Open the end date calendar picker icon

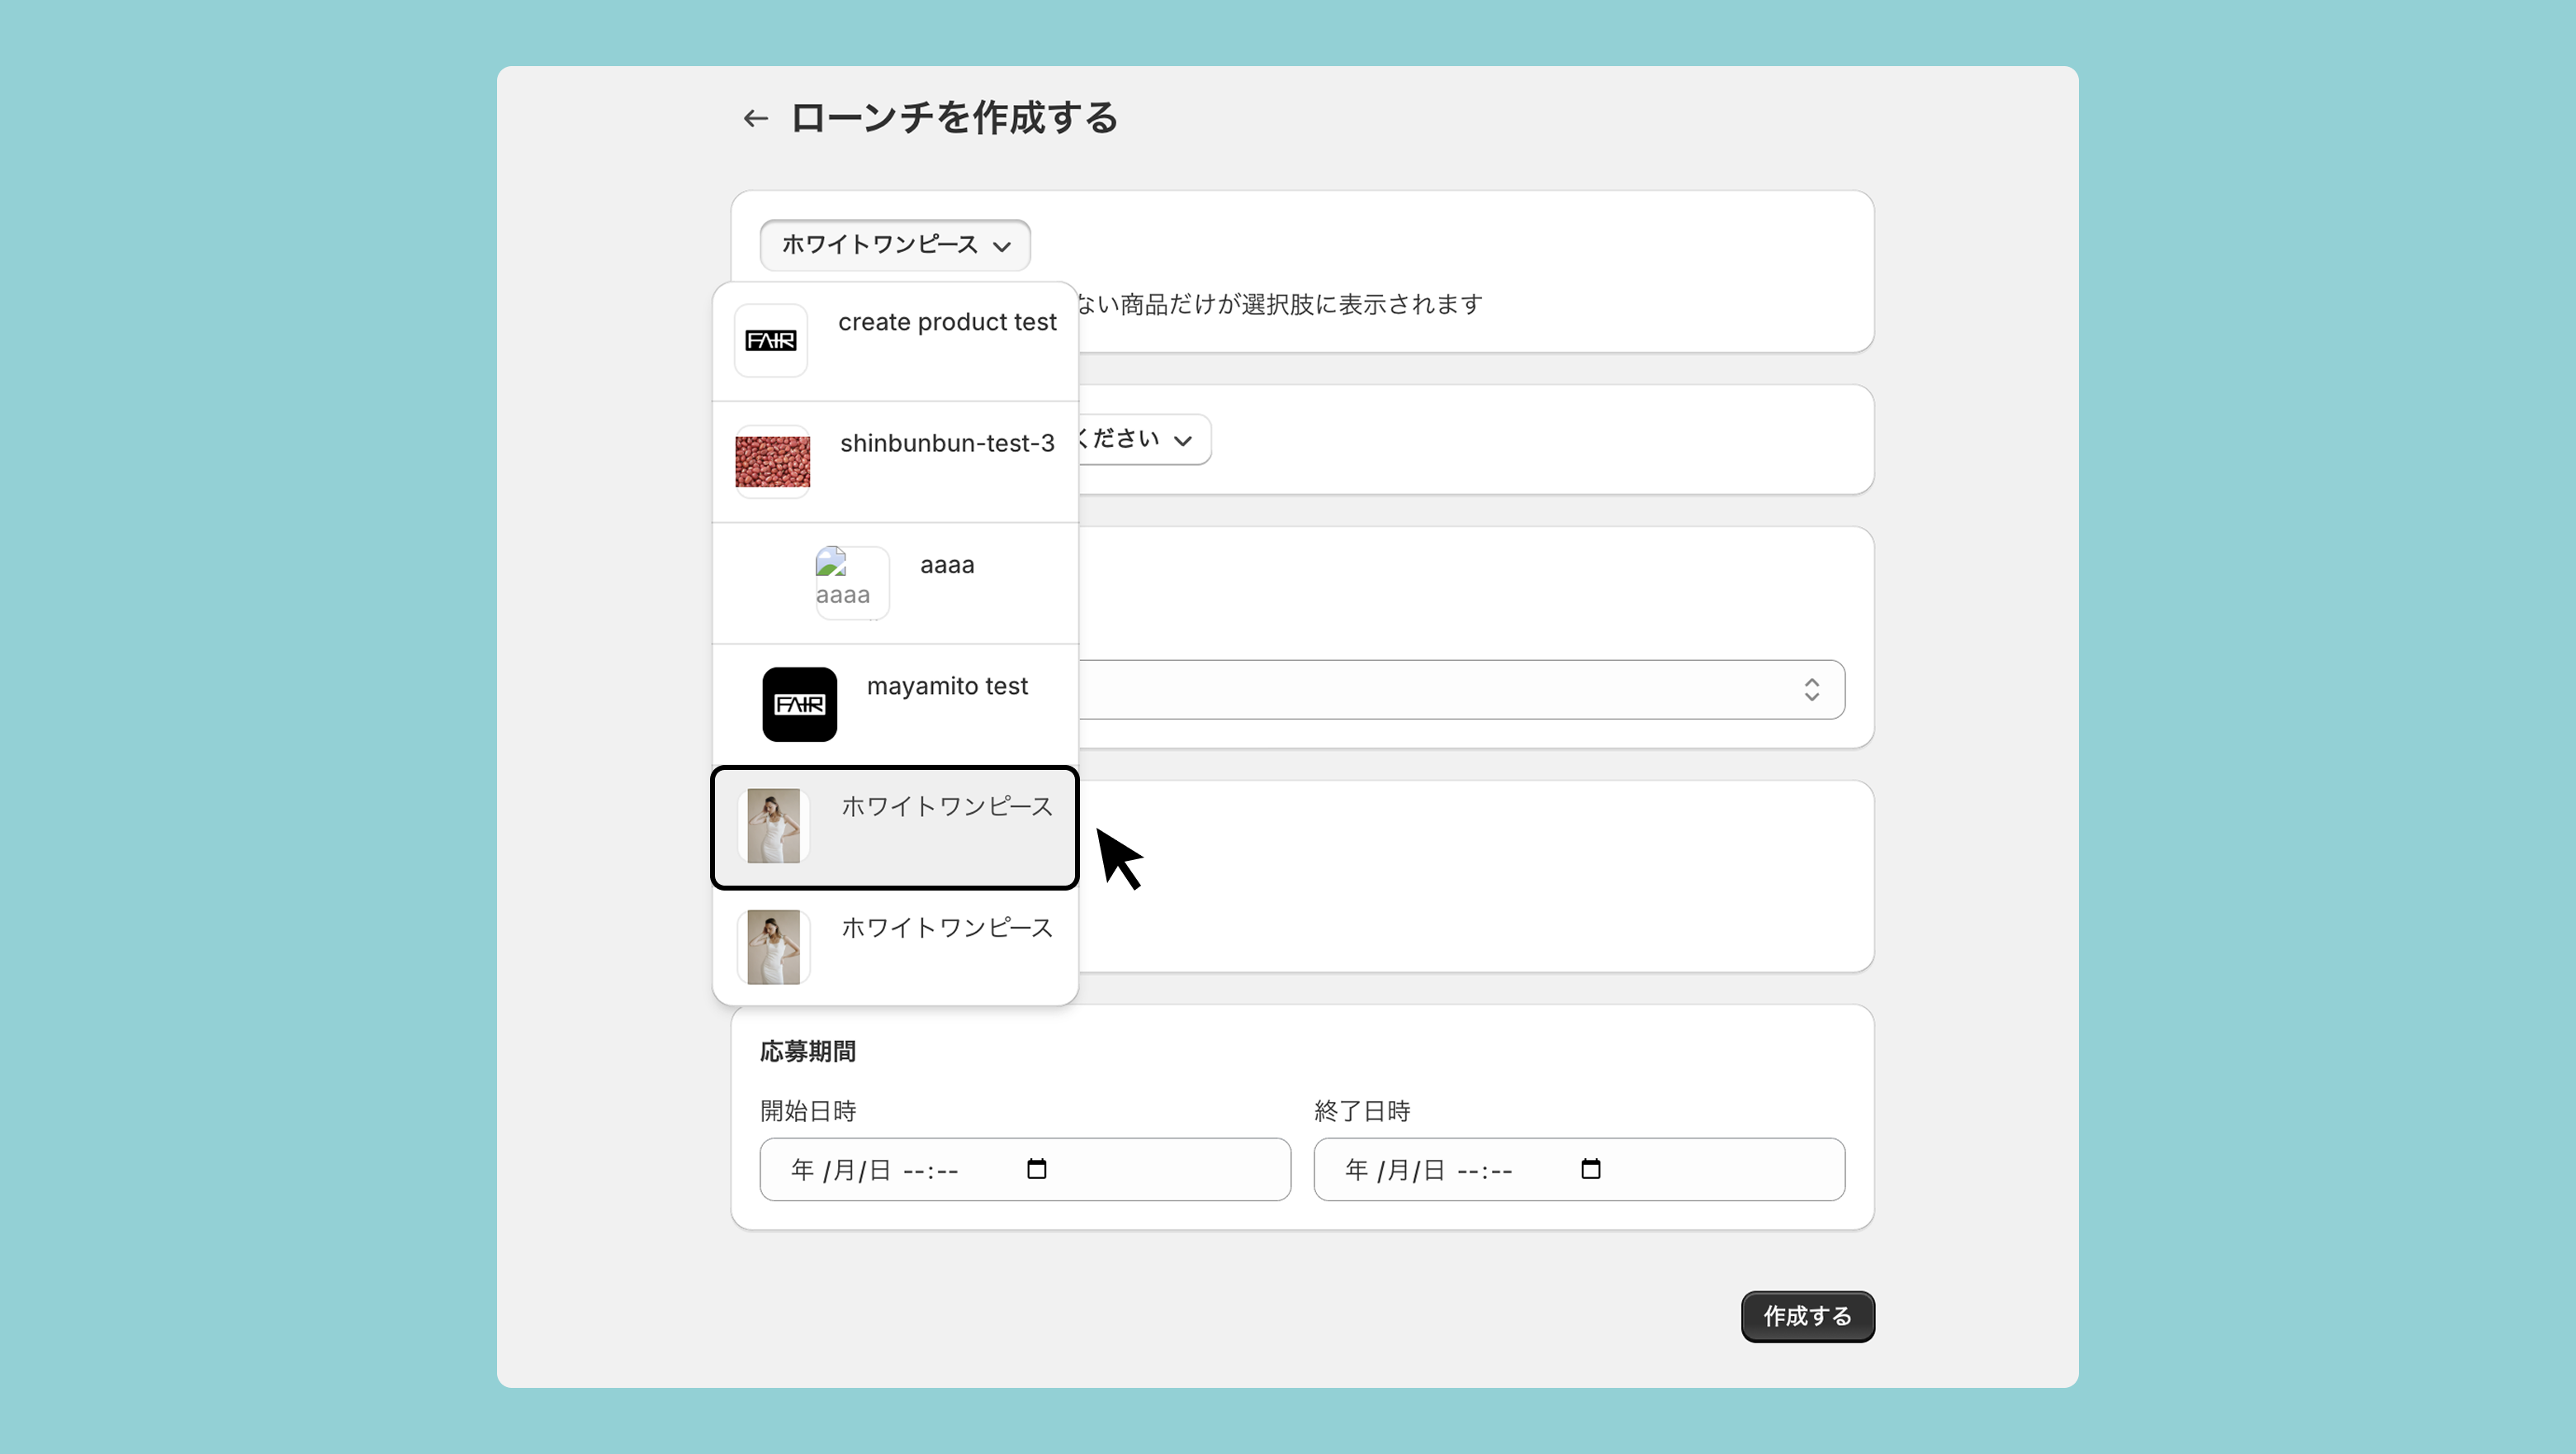1590,1169
